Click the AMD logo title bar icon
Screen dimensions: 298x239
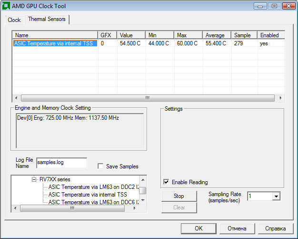(x=6, y=6)
